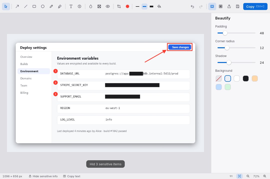Select the pointer selection tool
The width and height of the screenshot is (270, 179).
pos(6,6)
